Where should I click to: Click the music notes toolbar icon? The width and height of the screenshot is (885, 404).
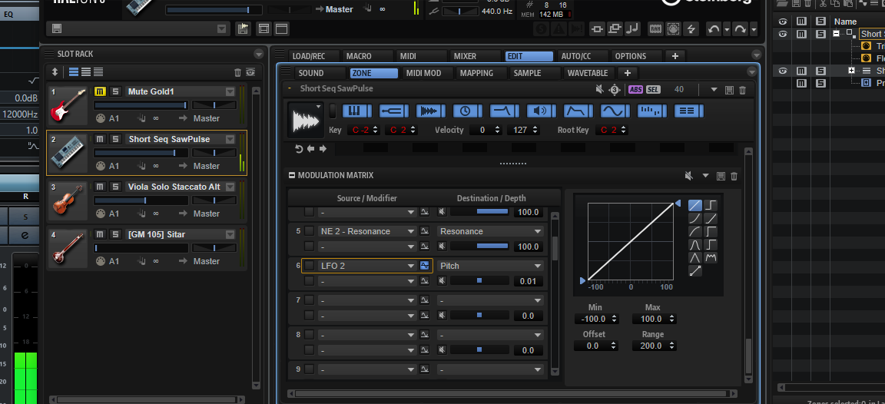633,28
